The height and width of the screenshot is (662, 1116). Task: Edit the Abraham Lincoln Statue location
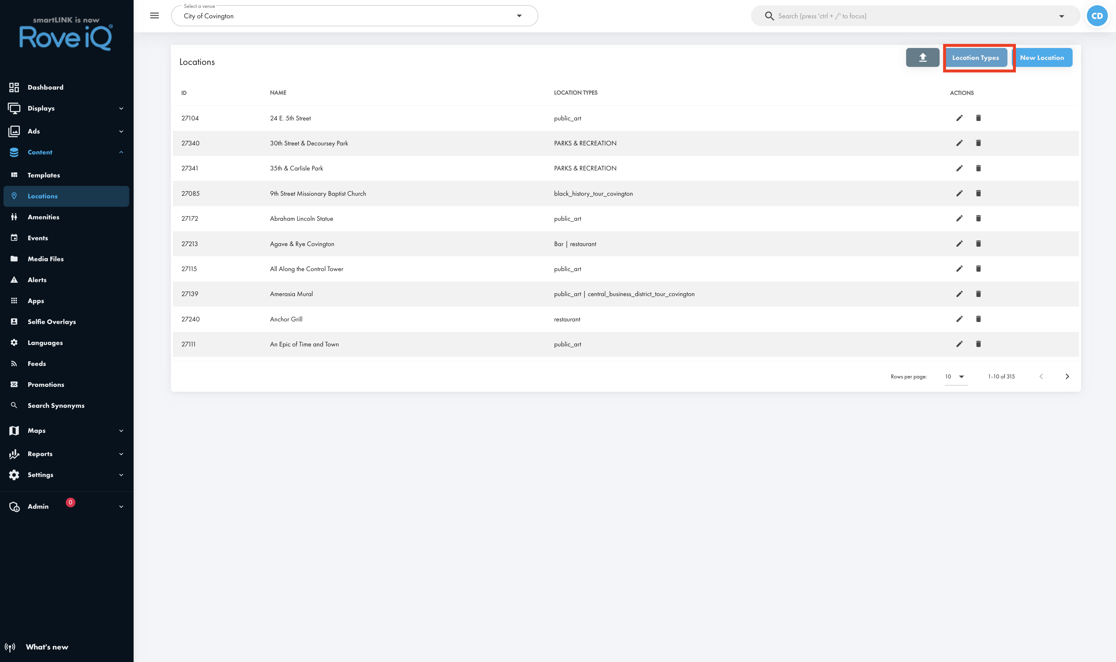point(959,218)
